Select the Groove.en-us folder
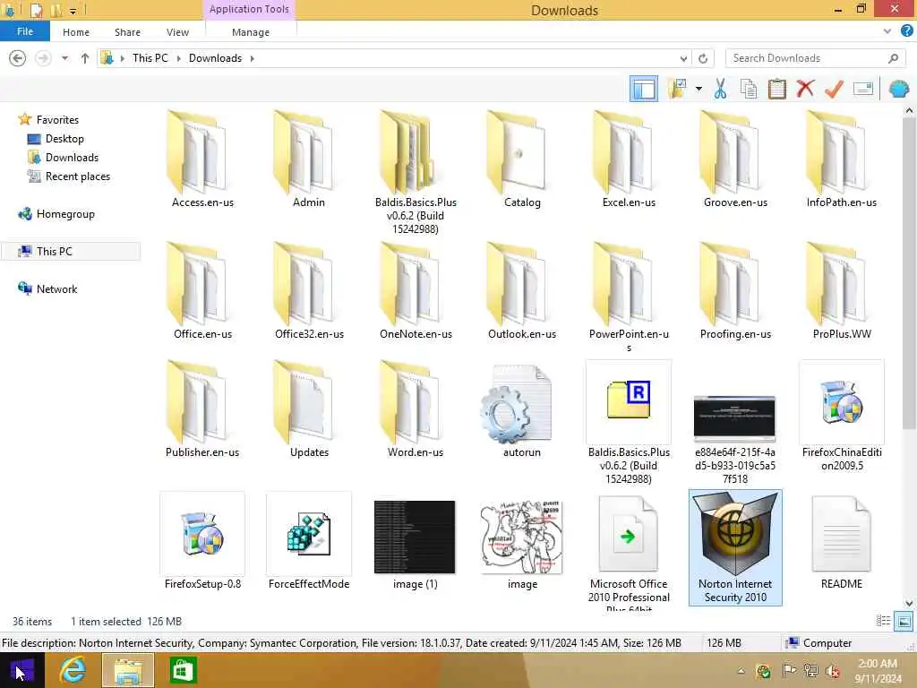The height and width of the screenshot is (688, 917). [x=735, y=159]
